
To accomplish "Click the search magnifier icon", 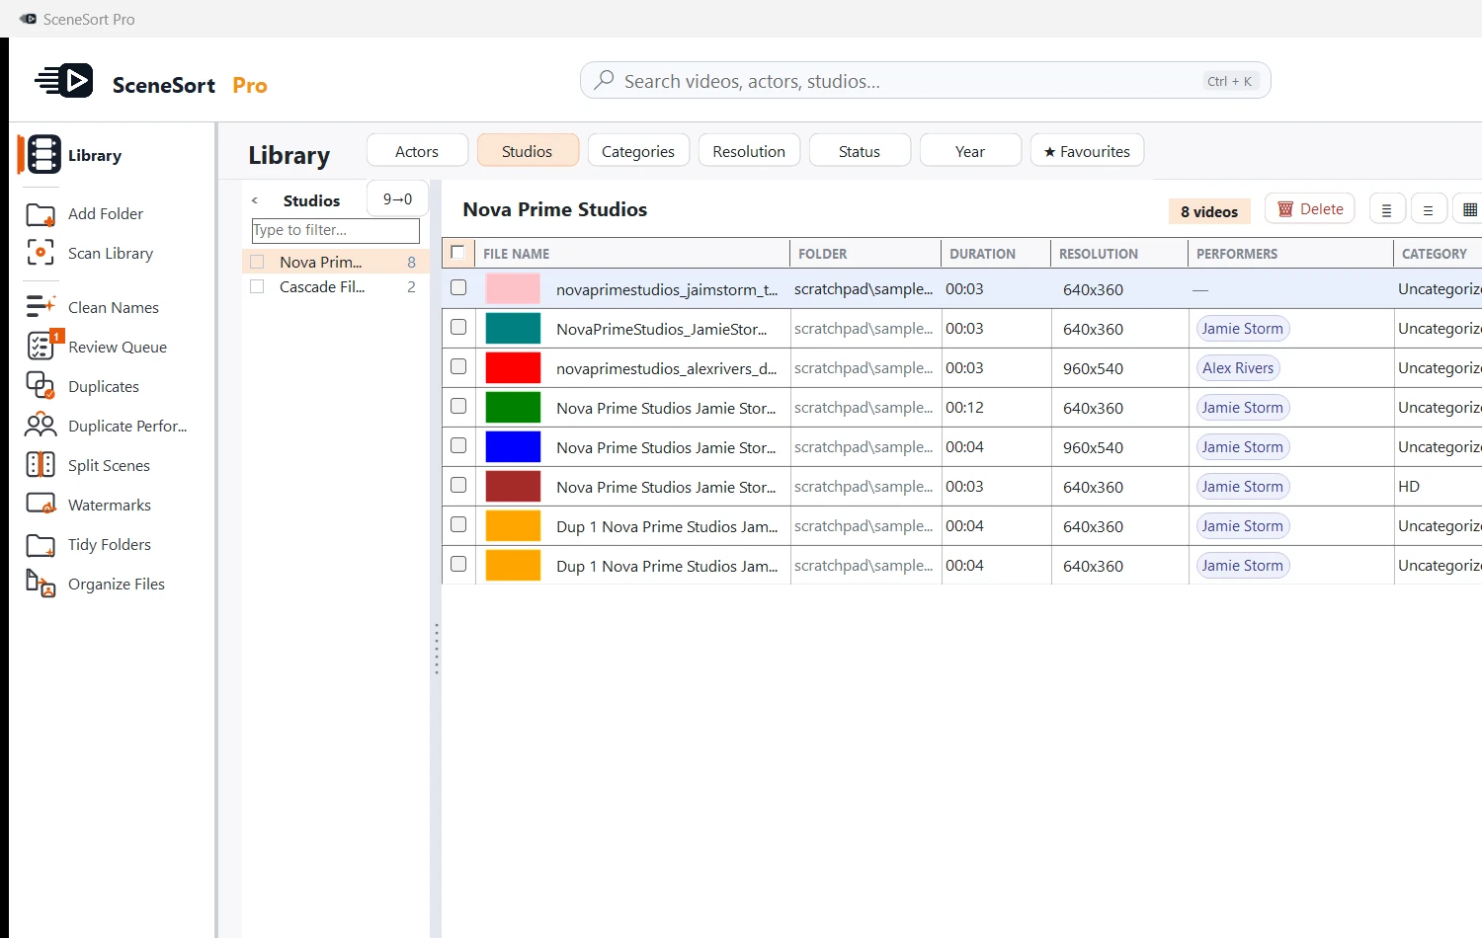I will (604, 80).
